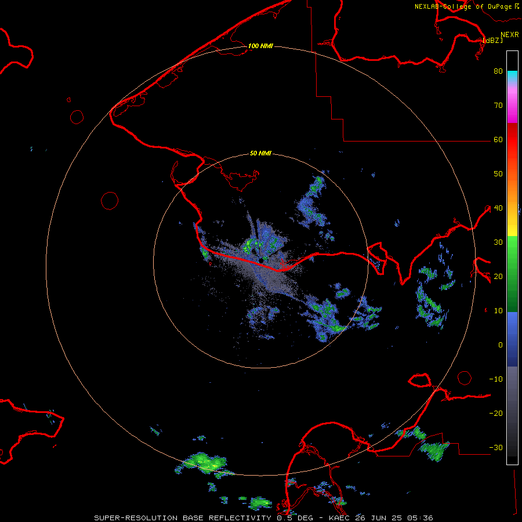
Task: Click the yellow-green storm cell on the southern 100 NMI ring
Action: (x=205, y=462)
